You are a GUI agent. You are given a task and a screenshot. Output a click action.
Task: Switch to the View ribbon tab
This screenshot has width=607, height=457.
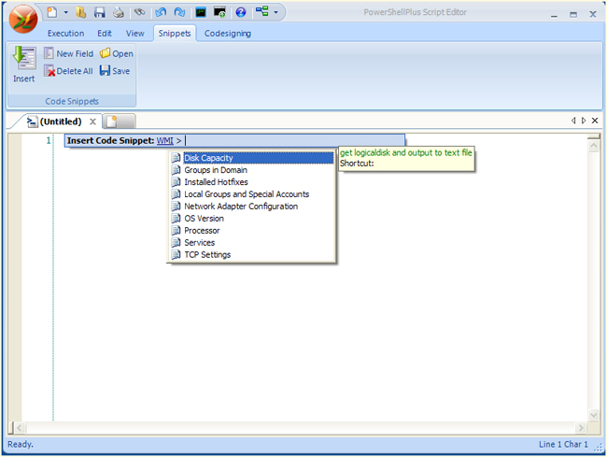(x=135, y=34)
